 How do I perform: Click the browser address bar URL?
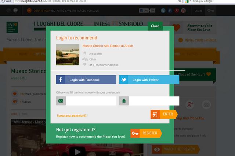[50, 1]
